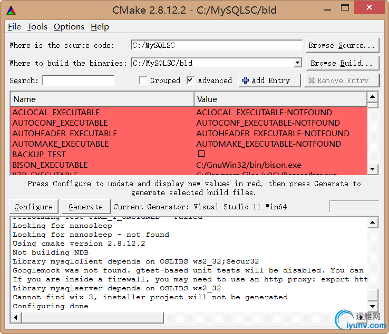
Task: Open the Tools menu
Action: point(37,27)
